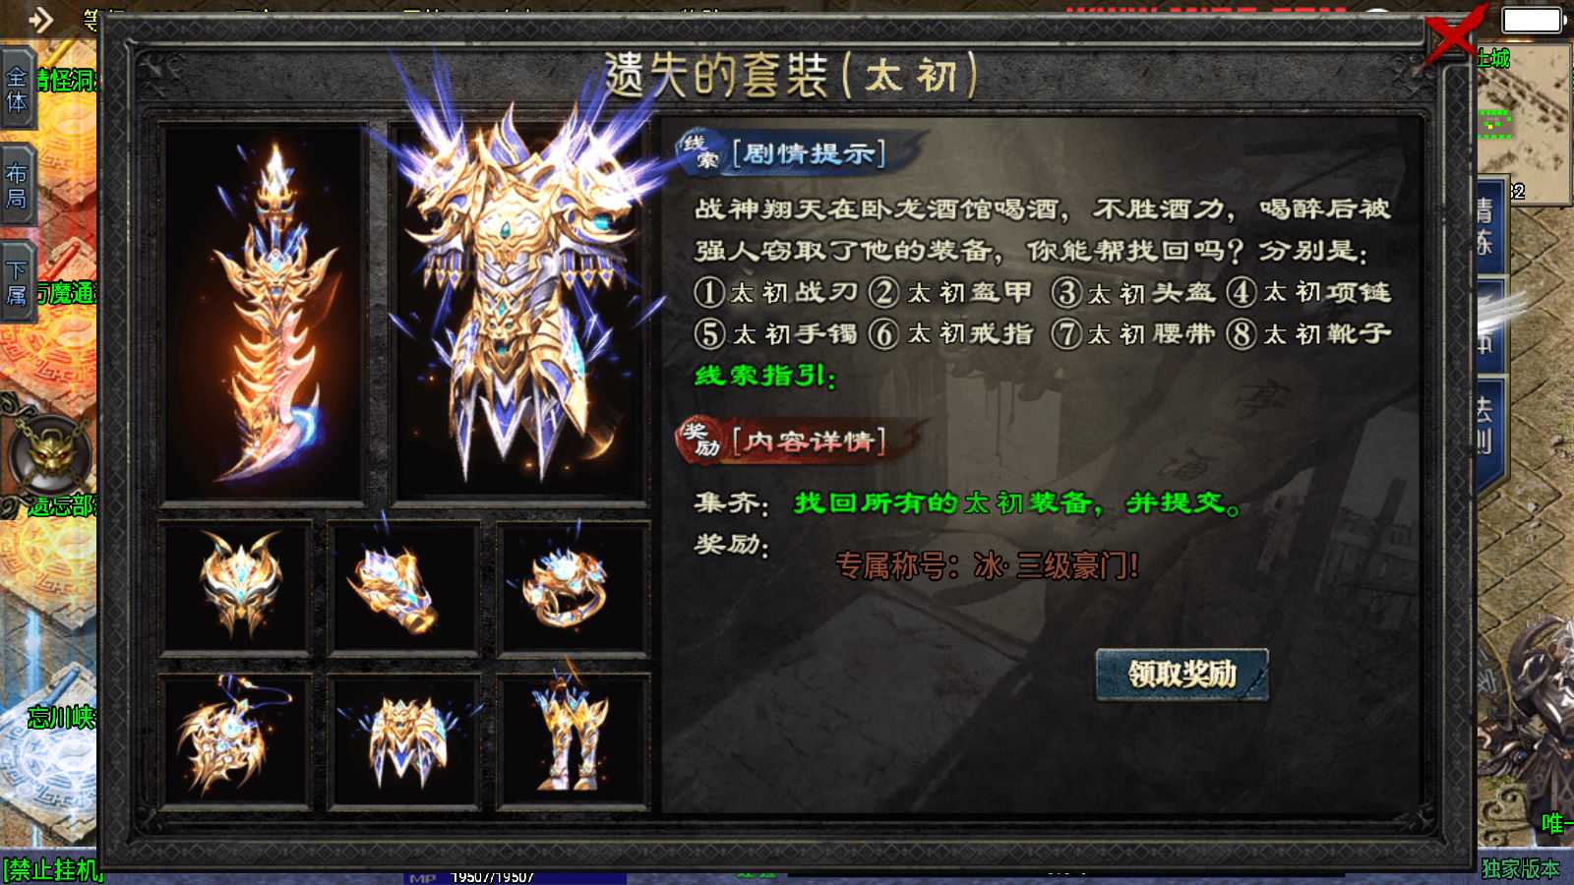Select the 太初 necklace equipment slot
This screenshot has width=1574, height=885.
click(x=236, y=741)
